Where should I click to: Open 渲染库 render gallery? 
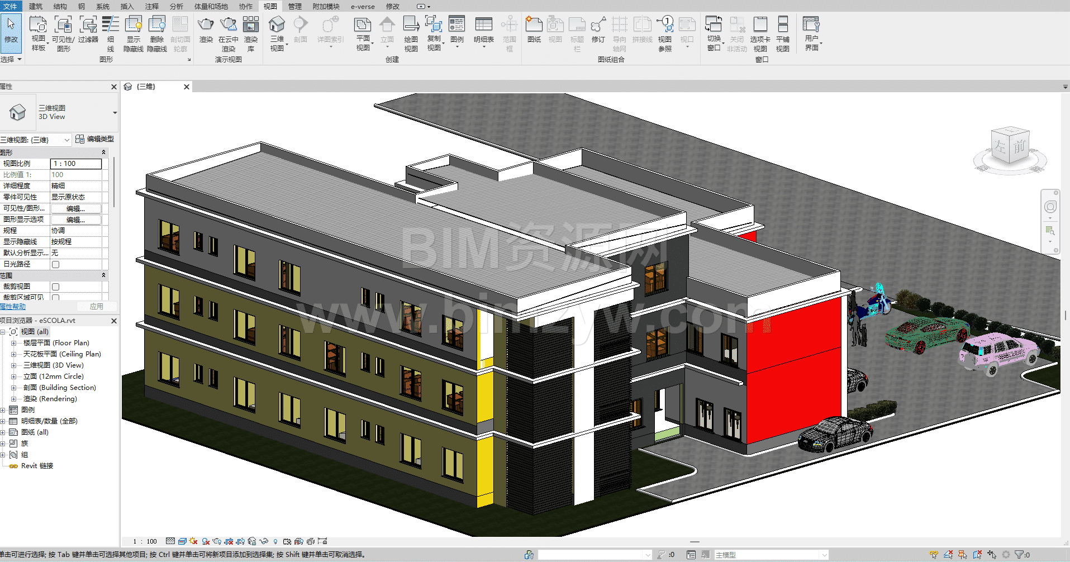[251, 33]
